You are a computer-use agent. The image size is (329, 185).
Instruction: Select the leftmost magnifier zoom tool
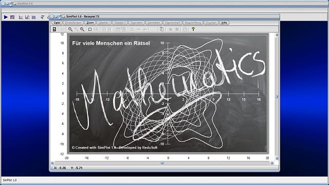click(70, 29)
